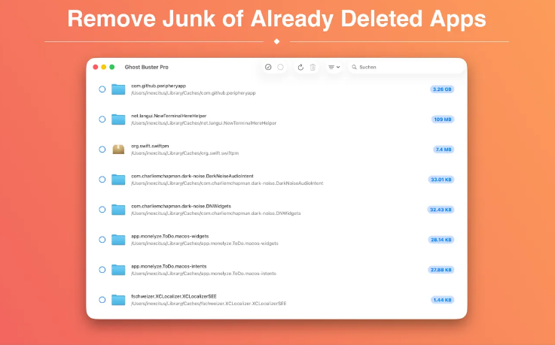Click the Suchen search field

[x=407, y=67]
